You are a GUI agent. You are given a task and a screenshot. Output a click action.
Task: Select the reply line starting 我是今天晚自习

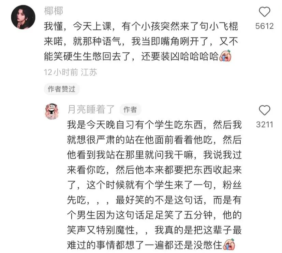click(x=154, y=125)
